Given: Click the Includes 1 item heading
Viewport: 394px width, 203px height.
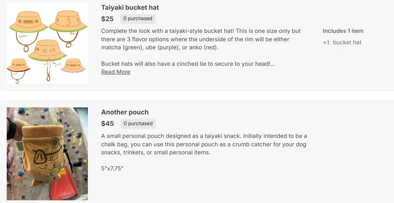Looking at the screenshot, I should pyautogui.click(x=343, y=31).
